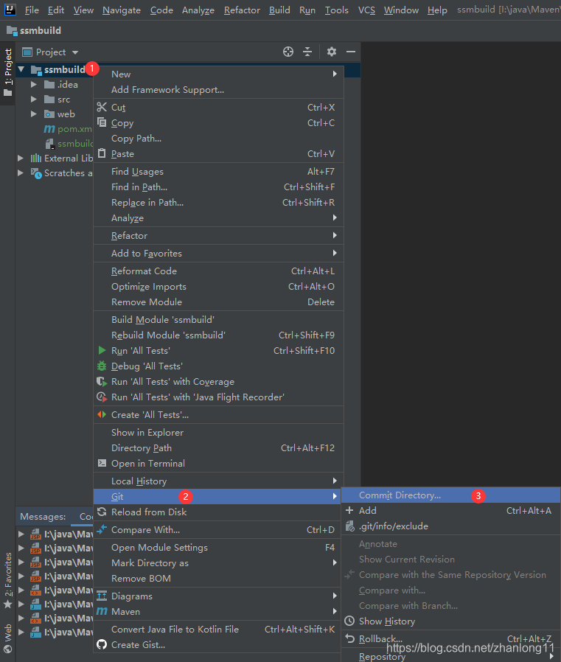Open Project panel settings gear

331,52
